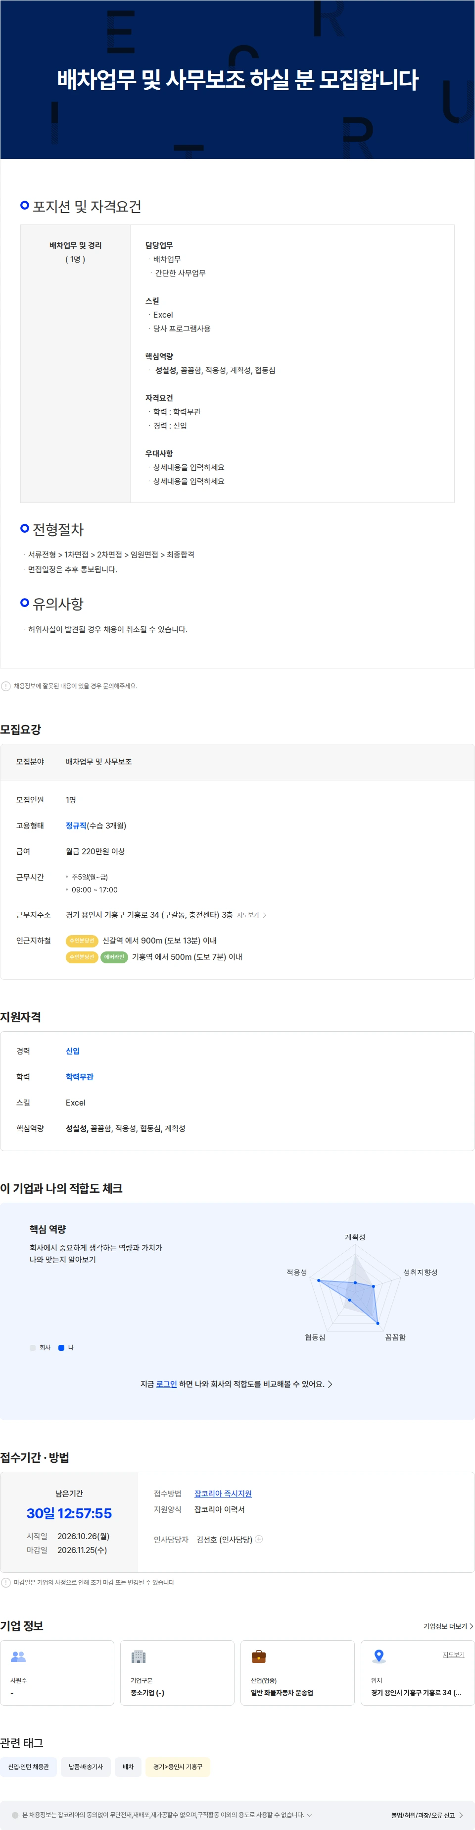Open the 문의 link under job notice
Image resolution: width=475 pixels, height=1830 pixels.
pyautogui.click(x=108, y=686)
